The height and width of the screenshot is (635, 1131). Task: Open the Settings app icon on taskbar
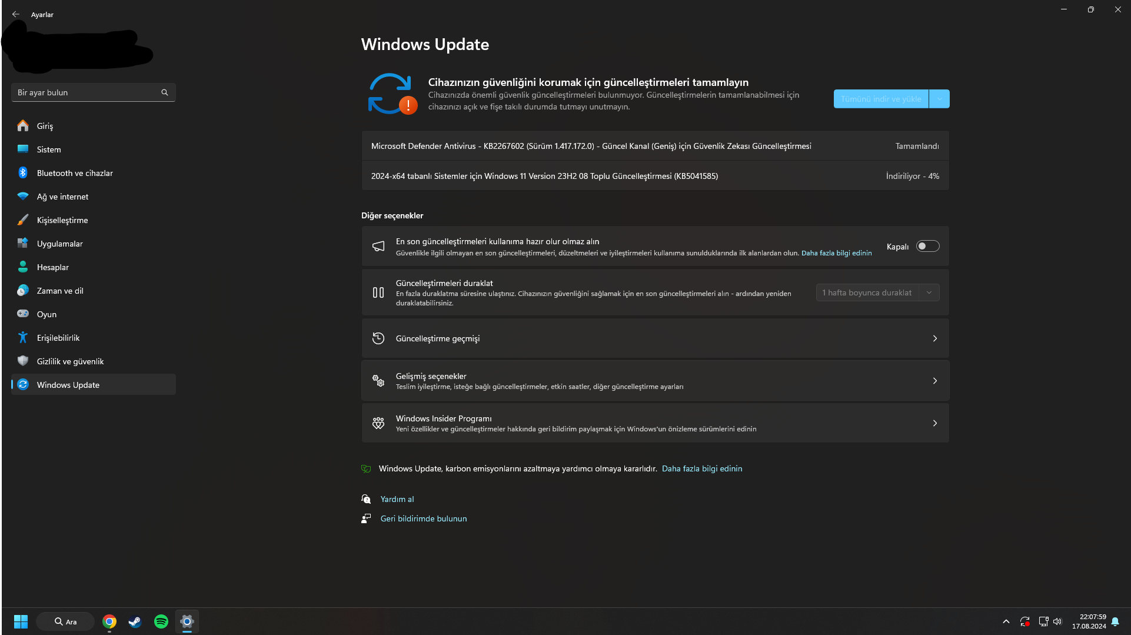pyautogui.click(x=187, y=621)
